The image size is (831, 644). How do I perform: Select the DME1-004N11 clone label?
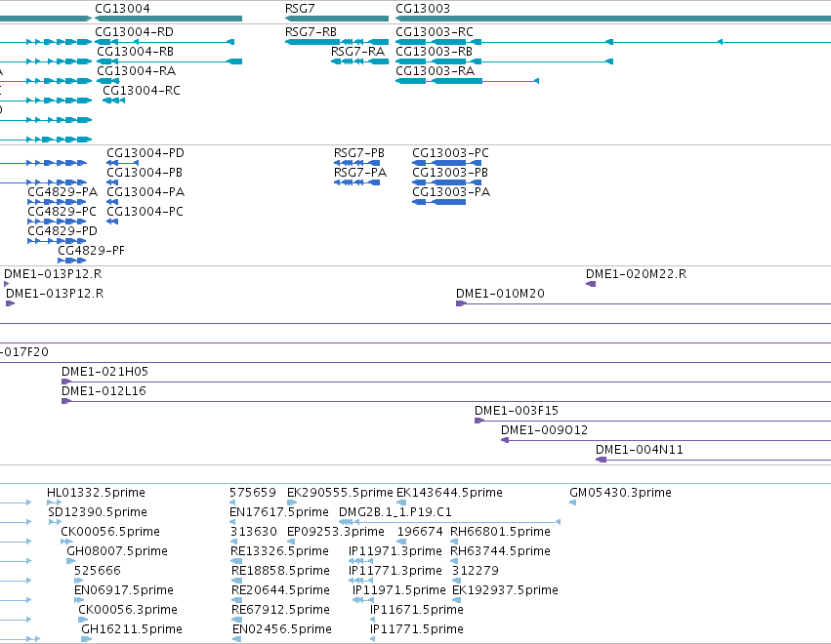640,450
